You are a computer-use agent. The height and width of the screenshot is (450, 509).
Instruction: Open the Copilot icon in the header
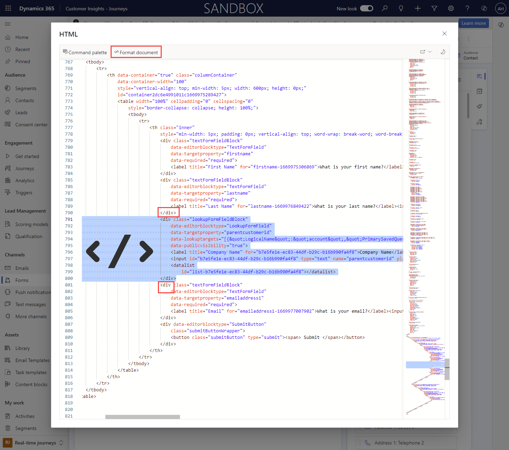(484, 8)
